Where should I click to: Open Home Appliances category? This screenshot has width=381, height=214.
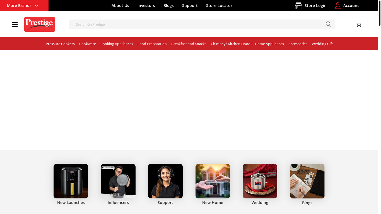[269, 44]
